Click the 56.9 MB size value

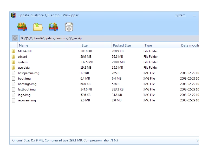(86, 57)
